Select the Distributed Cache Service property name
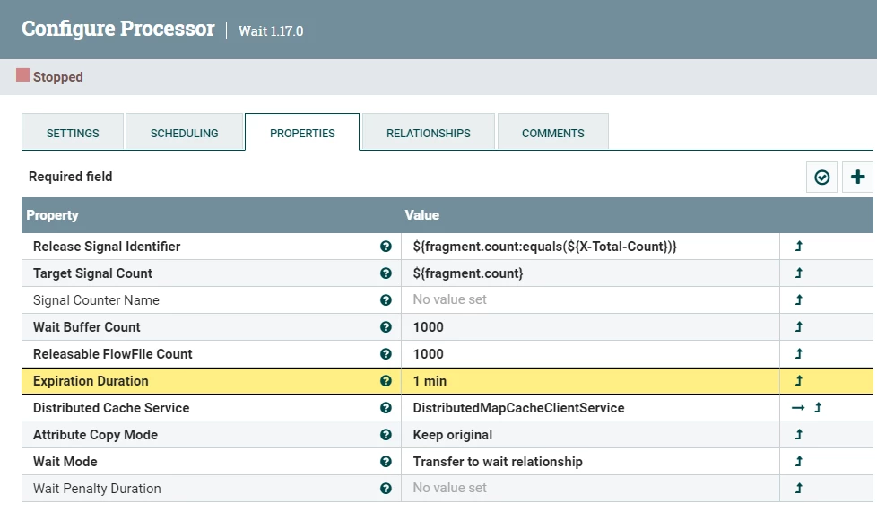The width and height of the screenshot is (877, 512). point(111,407)
